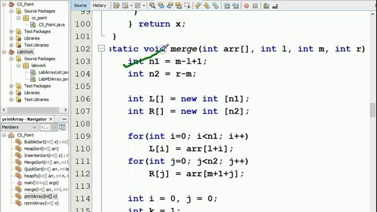Select InsertionSort method in Navigator
Screen dimensions: 377x212
coord(47,155)
